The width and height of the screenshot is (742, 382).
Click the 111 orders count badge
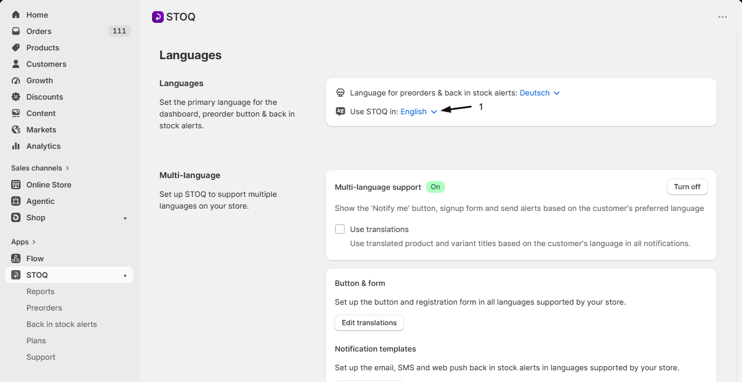(119, 31)
